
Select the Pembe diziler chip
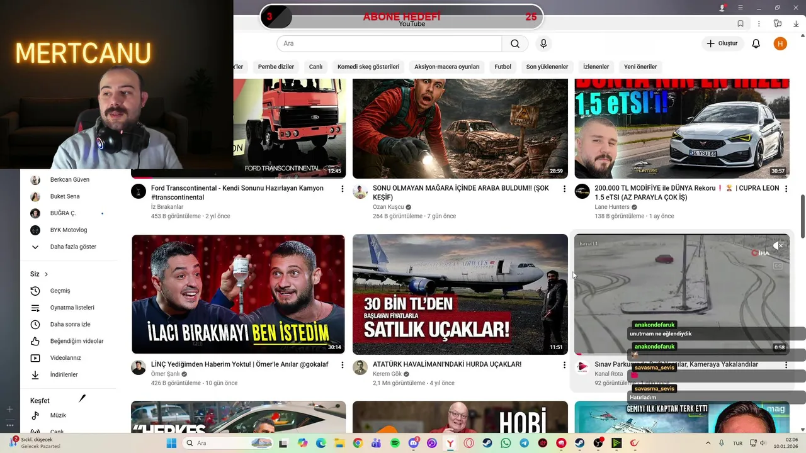click(x=276, y=67)
